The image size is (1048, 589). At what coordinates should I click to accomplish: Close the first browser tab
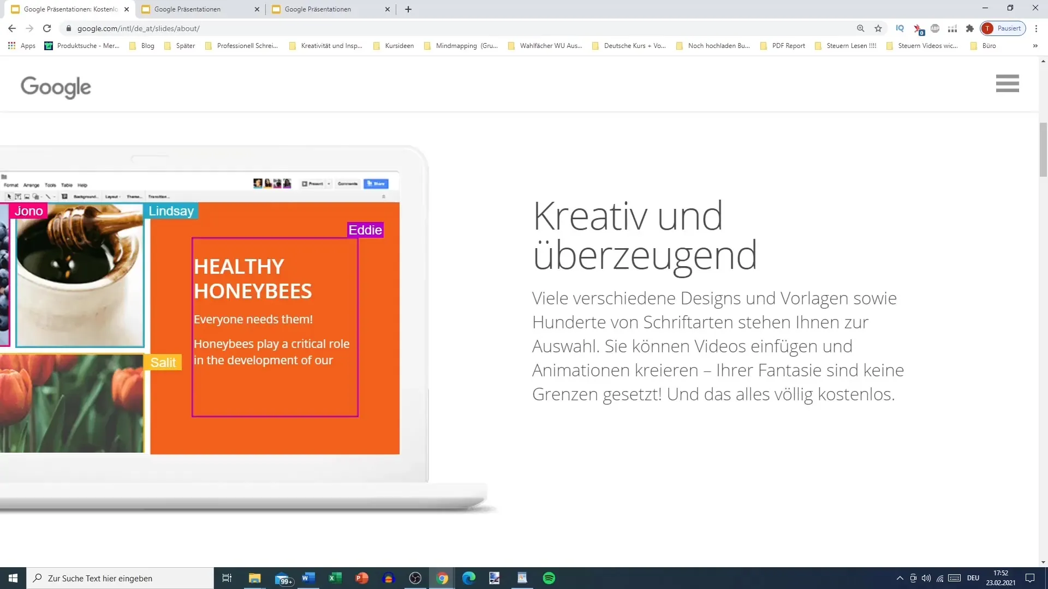point(127,9)
